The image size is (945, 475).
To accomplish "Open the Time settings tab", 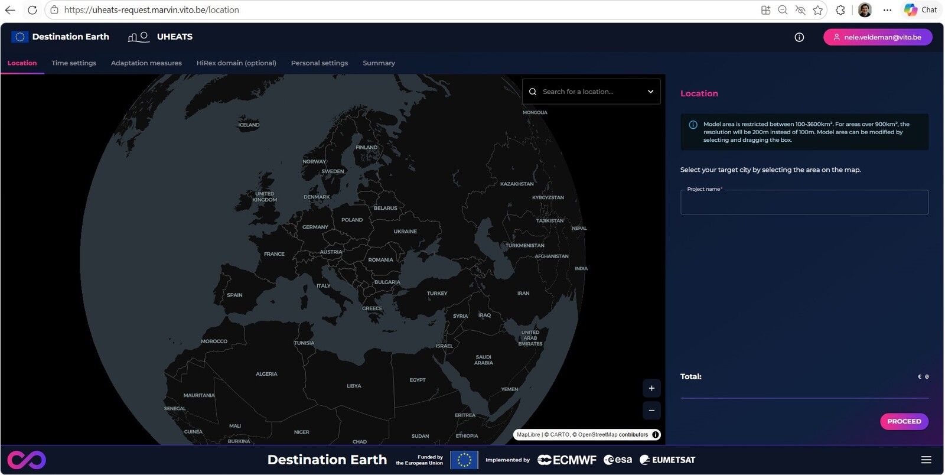I will pyautogui.click(x=74, y=63).
